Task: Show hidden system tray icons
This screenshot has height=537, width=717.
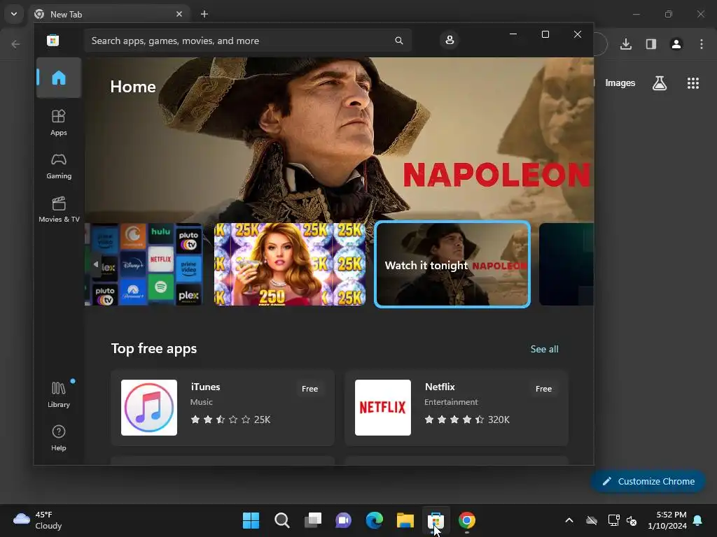Action: coord(569,520)
